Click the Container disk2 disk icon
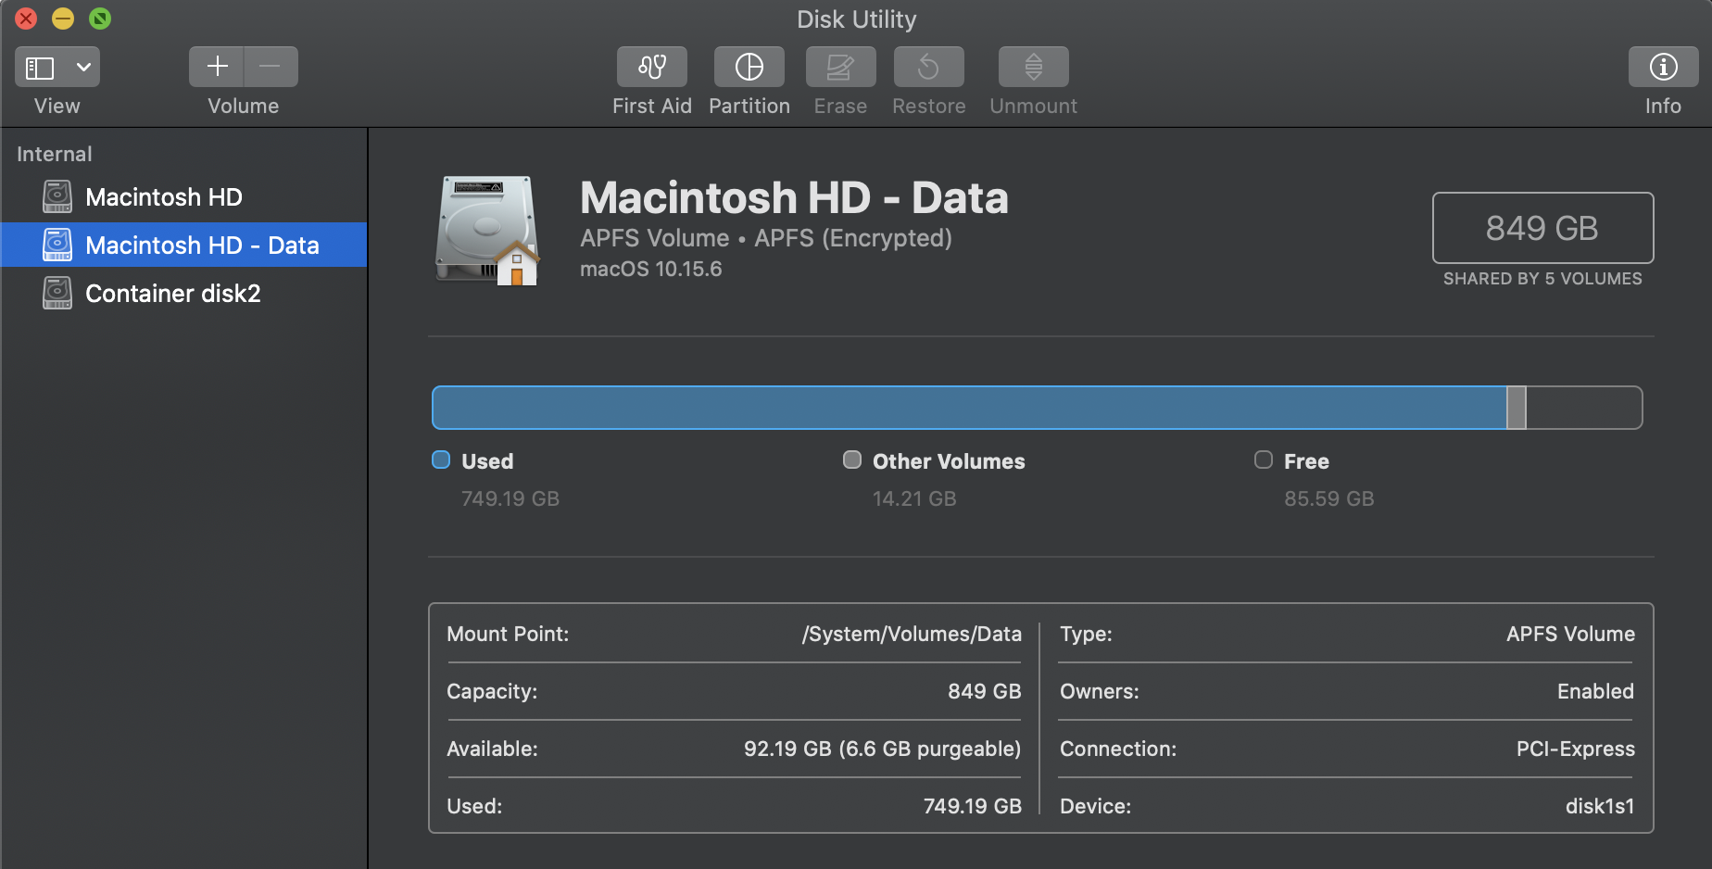 [x=57, y=293]
